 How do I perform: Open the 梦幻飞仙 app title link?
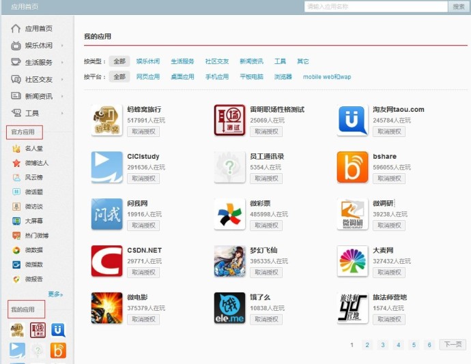pyautogui.click(x=263, y=250)
